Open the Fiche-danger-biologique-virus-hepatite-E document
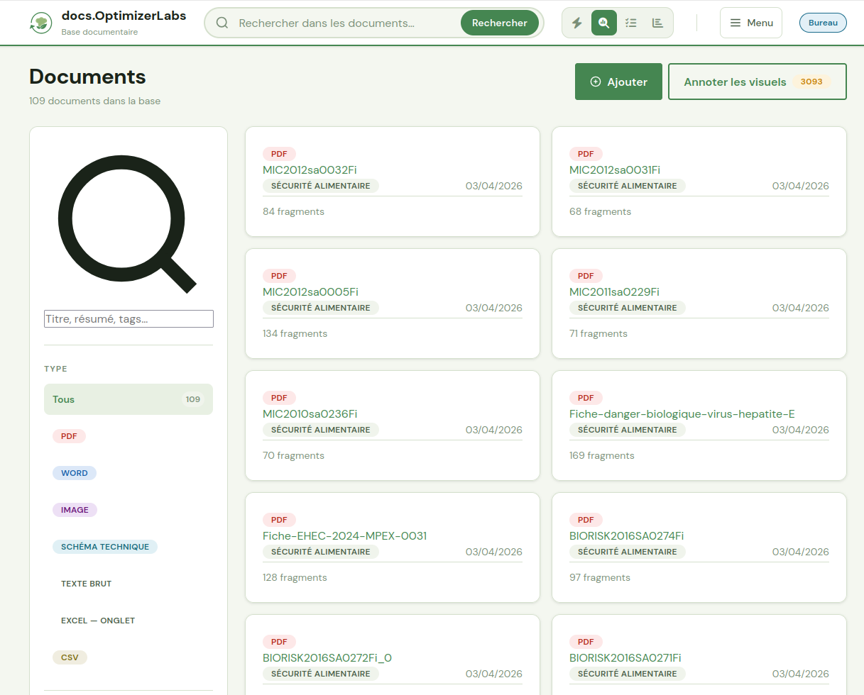 [687, 414]
